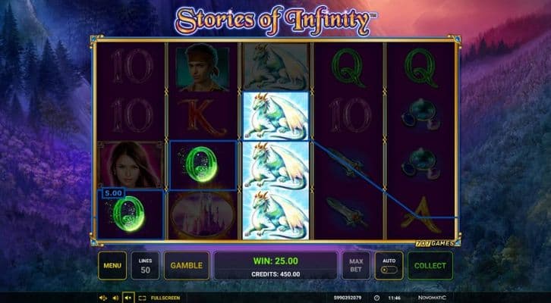
Task: Click the FULLSCREEN text label
Action: pyautogui.click(x=165, y=298)
